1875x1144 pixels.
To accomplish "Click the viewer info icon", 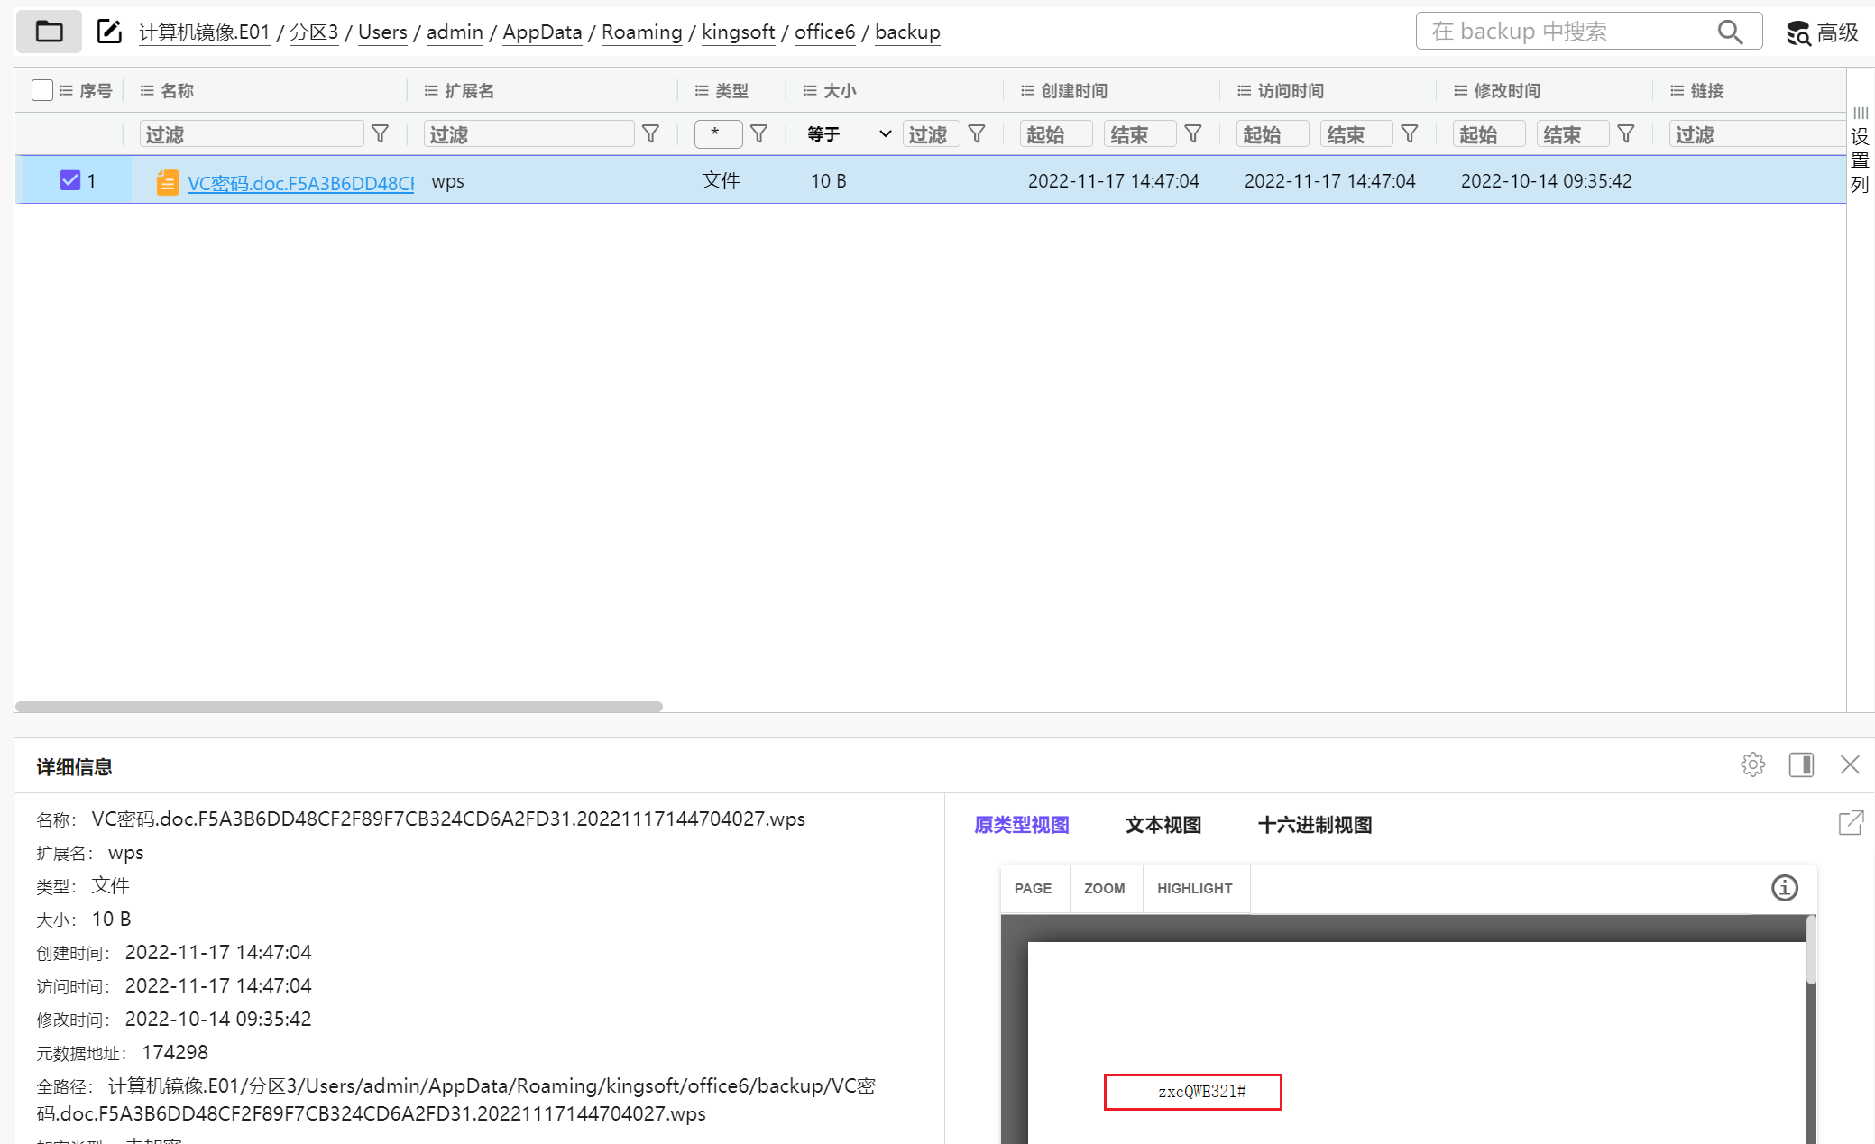I will point(1784,888).
